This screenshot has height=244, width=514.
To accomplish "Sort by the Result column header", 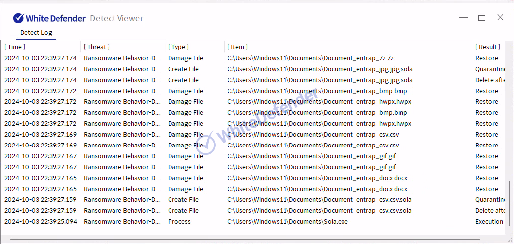I will click(x=488, y=47).
